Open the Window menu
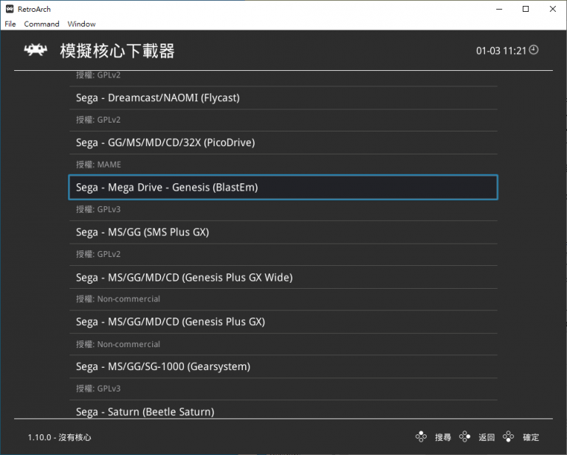This screenshot has width=567, height=455. pyautogui.click(x=81, y=24)
